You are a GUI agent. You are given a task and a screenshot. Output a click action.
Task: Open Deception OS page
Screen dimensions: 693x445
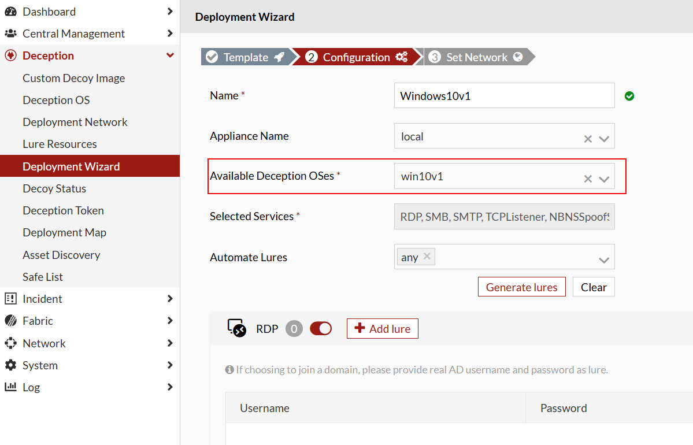pyautogui.click(x=56, y=101)
